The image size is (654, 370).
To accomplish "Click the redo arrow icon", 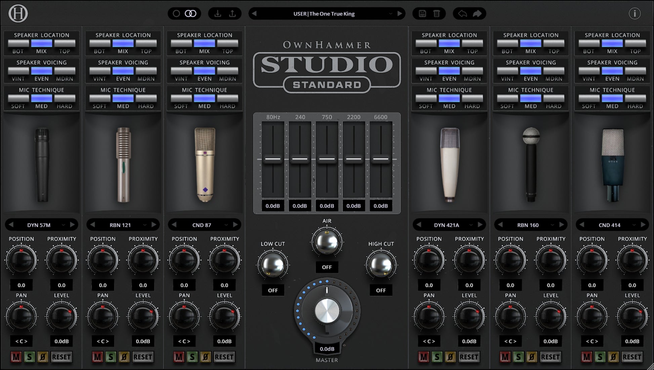I will [x=477, y=14].
